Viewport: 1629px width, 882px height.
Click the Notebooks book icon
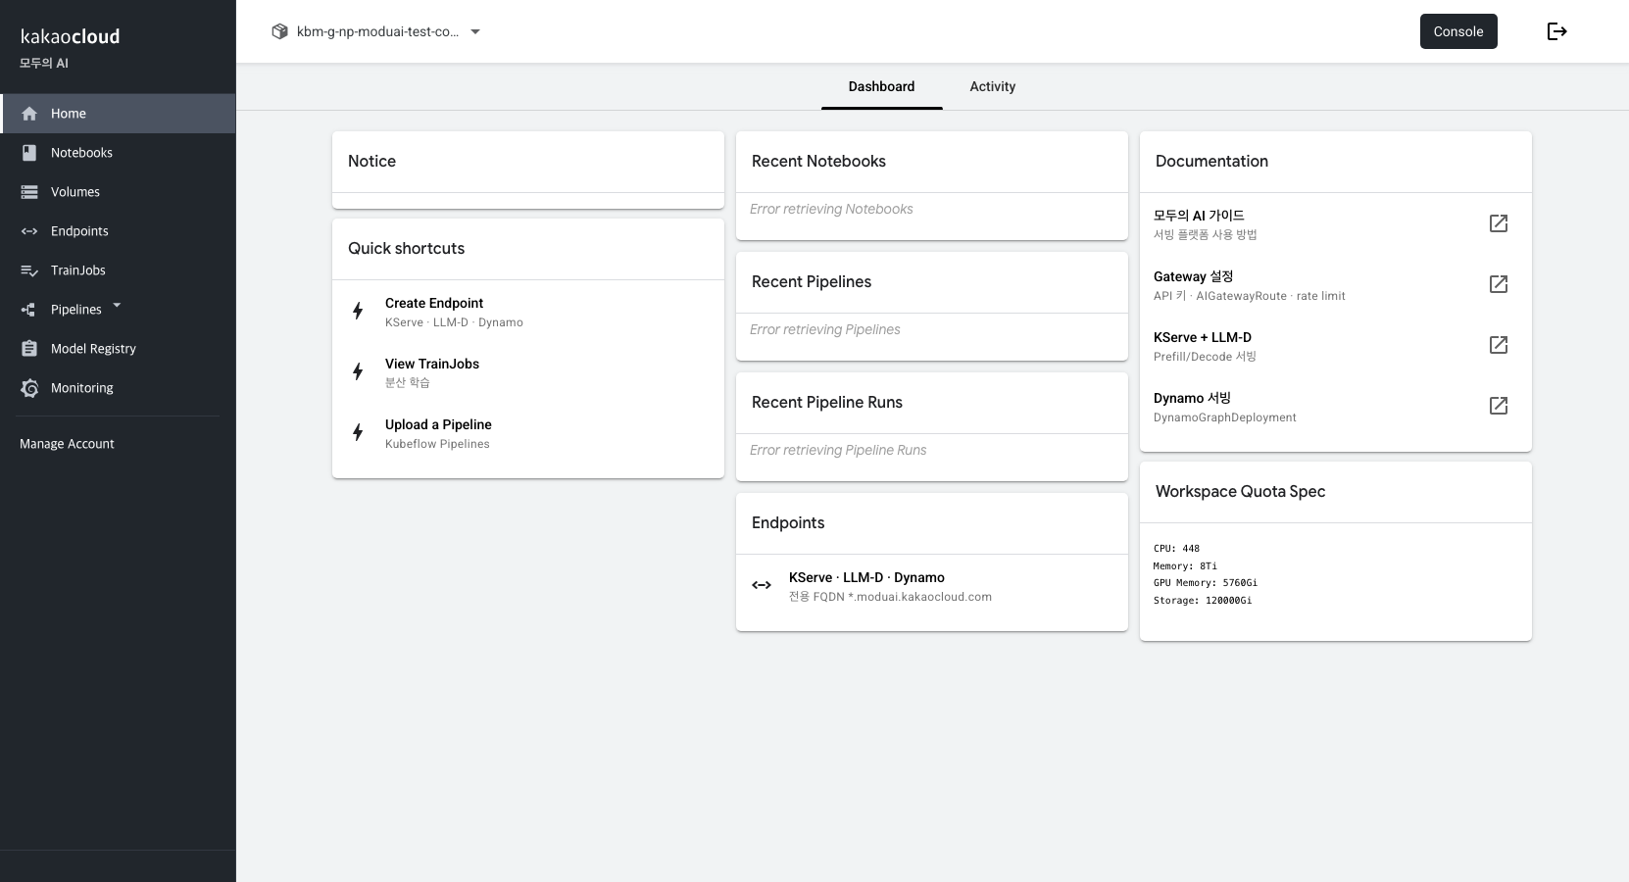tap(29, 153)
